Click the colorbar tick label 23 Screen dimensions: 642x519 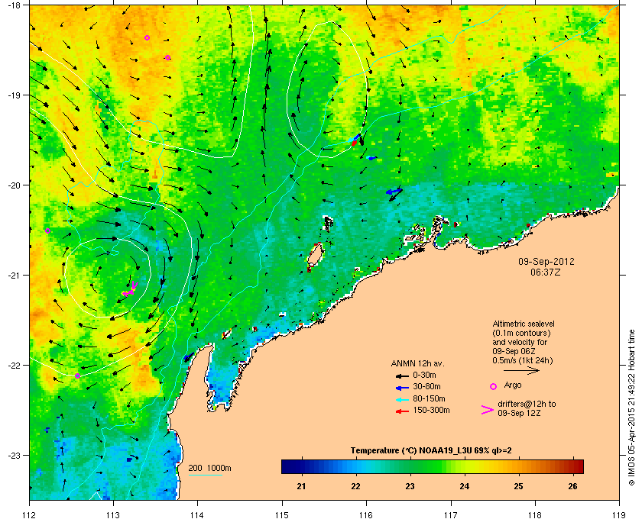click(410, 486)
